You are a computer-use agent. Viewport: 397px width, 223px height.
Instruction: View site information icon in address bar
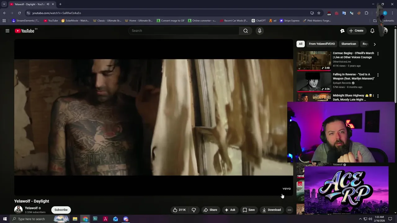click(28, 13)
